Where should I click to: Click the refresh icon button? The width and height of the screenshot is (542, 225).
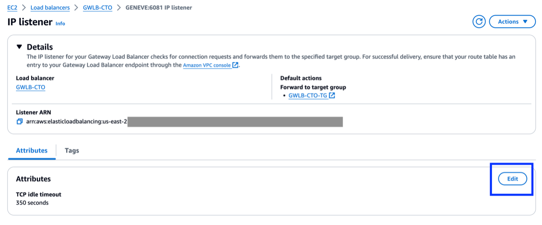tap(479, 22)
